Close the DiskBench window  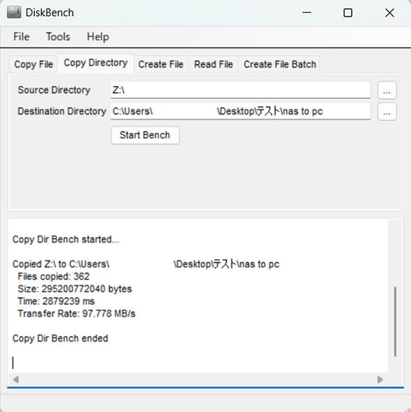[x=389, y=13]
